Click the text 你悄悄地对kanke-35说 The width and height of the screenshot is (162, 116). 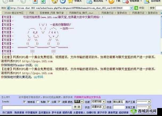point(17,65)
